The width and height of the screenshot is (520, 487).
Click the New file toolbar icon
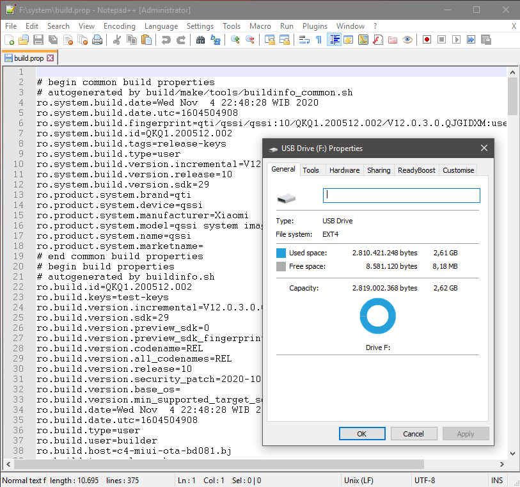tap(10, 40)
